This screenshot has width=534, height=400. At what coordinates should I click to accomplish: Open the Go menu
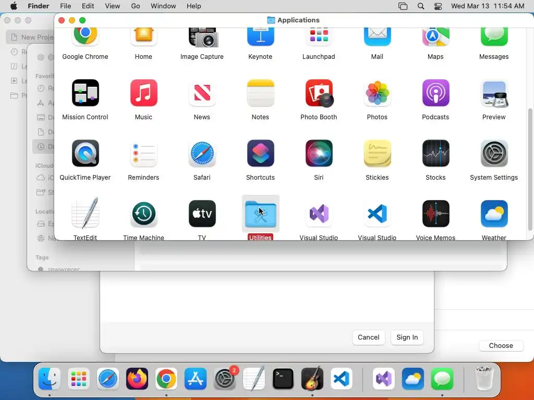click(x=135, y=6)
